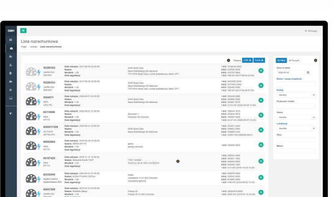This screenshot has width=334, height=197.
Task: Select meter number 00332940 text
Action: (x=49, y=175)
